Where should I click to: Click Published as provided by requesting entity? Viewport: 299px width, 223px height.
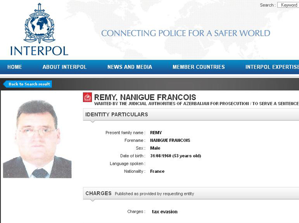pyautogui.click(x=154, y=194)
